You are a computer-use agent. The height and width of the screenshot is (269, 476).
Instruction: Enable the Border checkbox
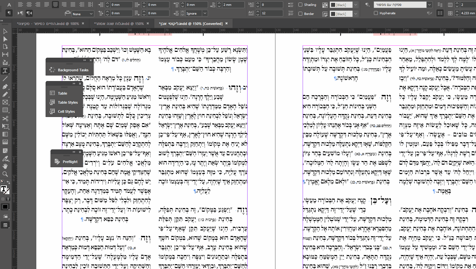pos(301,14)
